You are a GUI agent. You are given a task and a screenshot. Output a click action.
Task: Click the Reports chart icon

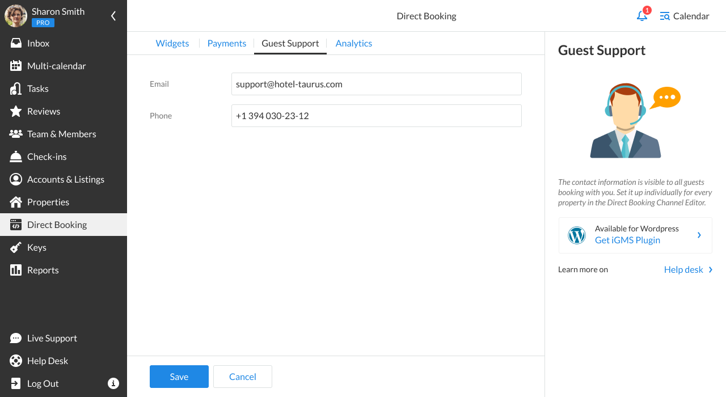16,270
